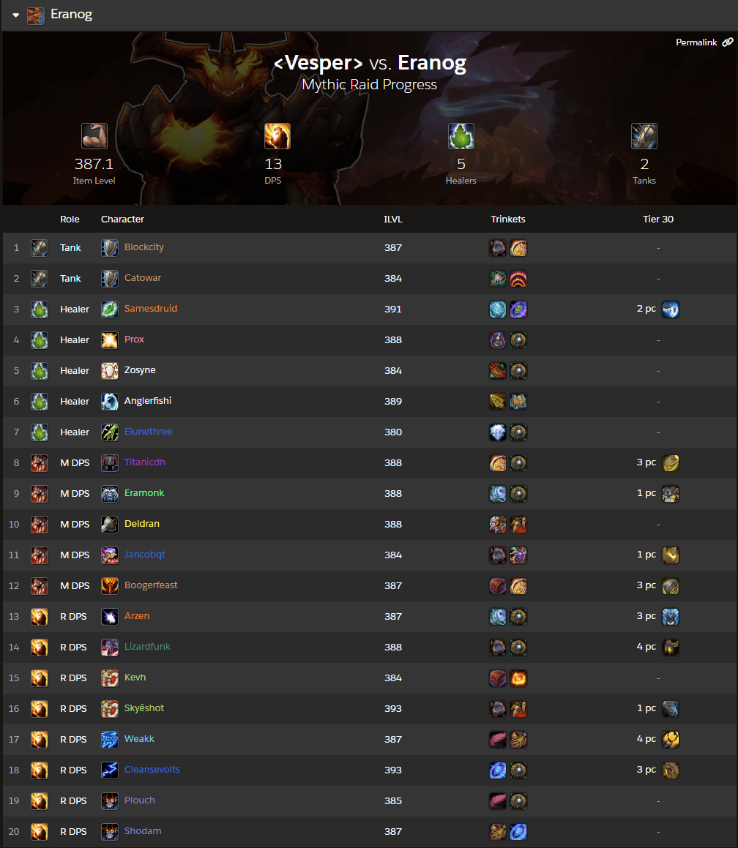Image resolution: width=738 pixels, height=848 pixels.
Task: Click Titanicdh's class spec icon
Action: tap(110, 463)
